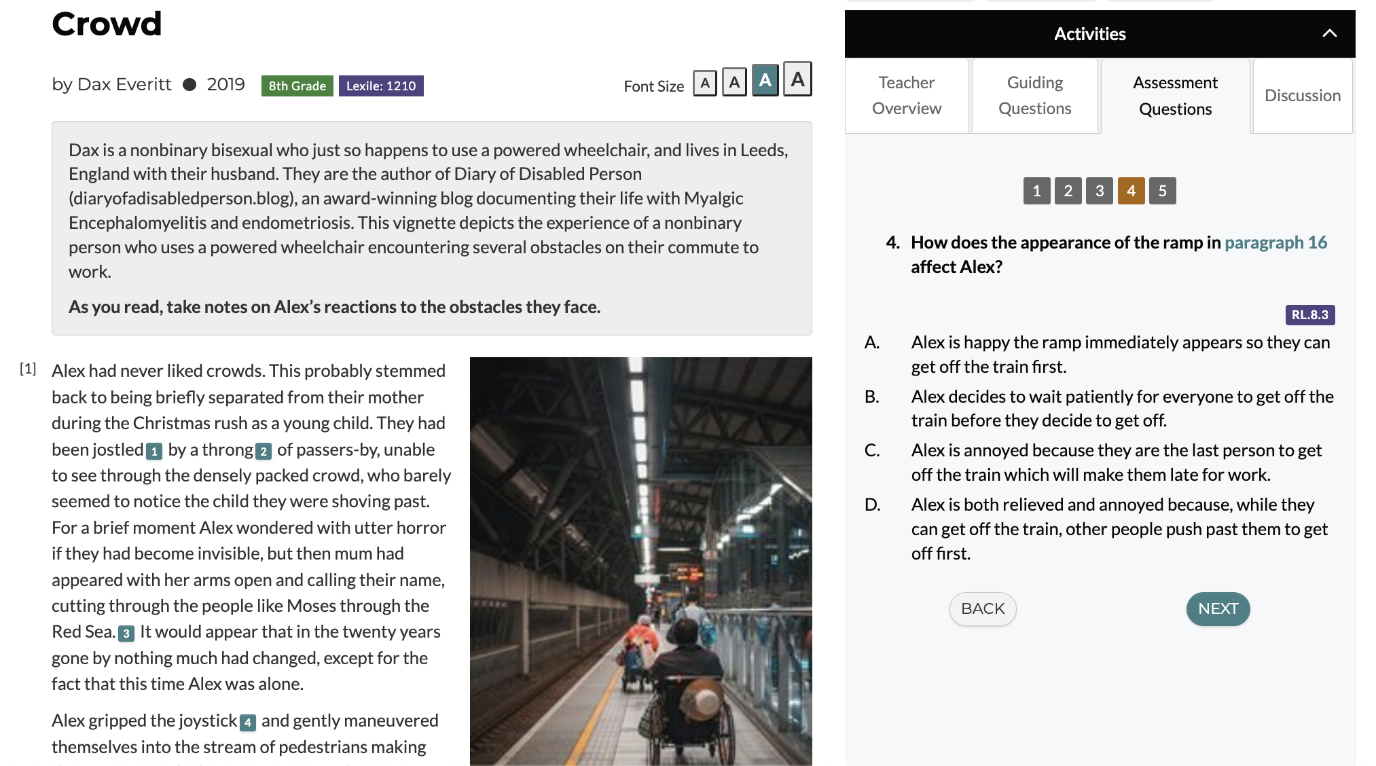Viewport: 1376px width, 766px height.
Task: Go to question 3
Action: (x=1100, y=191)
